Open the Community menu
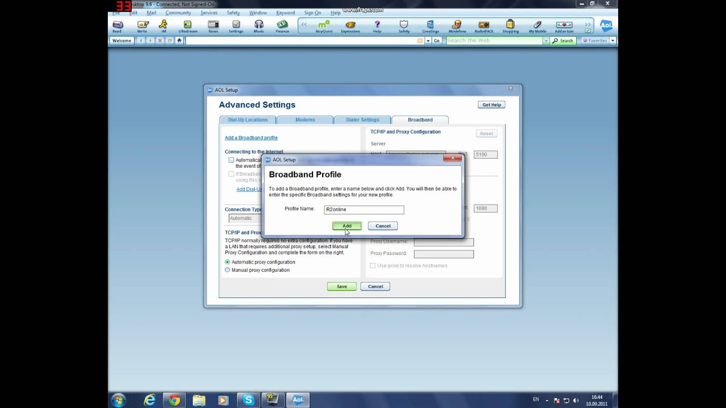The width and height of the screenshot is (726, 408). (178, 12)
